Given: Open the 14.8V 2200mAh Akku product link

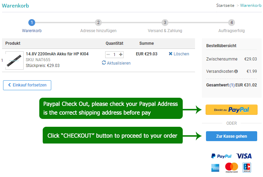Looking at the screenshot, I should point(57,54).
